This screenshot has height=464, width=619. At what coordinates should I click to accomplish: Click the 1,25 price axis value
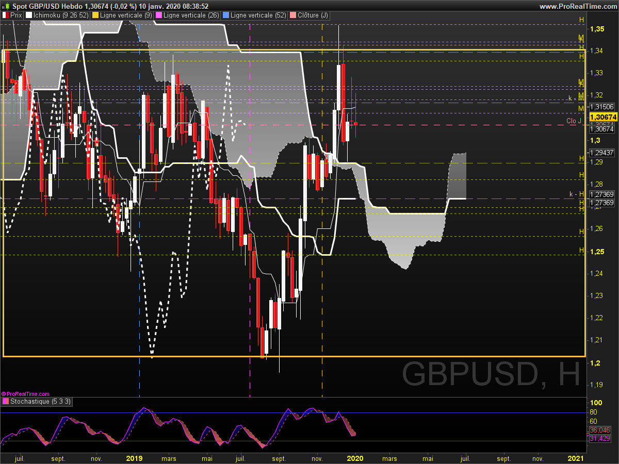point(597,251)
